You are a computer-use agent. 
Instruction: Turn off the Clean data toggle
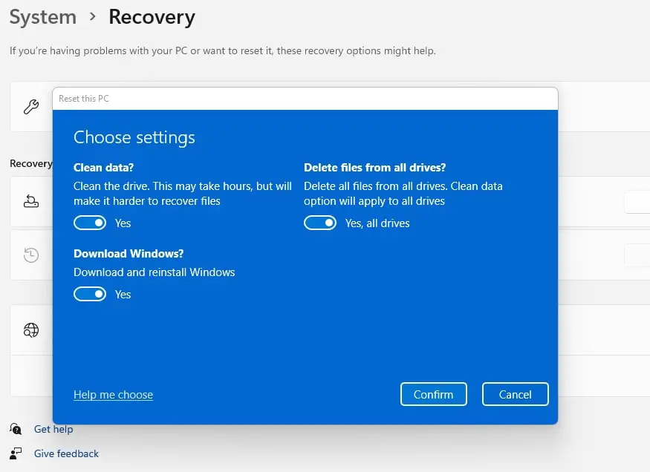coord(90,223)
